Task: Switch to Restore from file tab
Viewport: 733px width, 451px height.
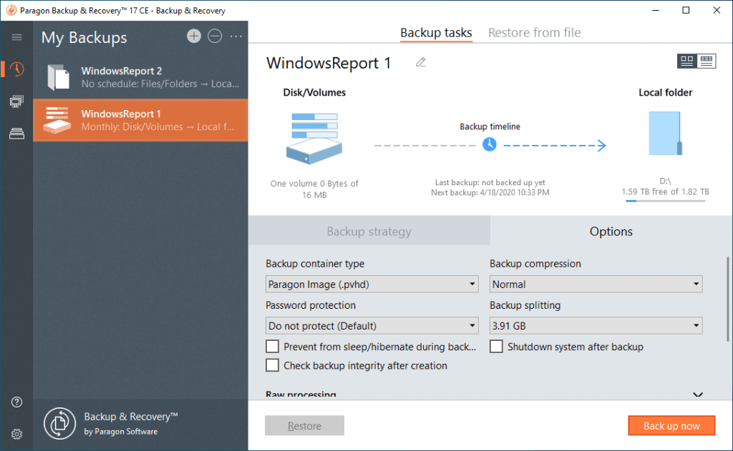Action: point(534,33)
